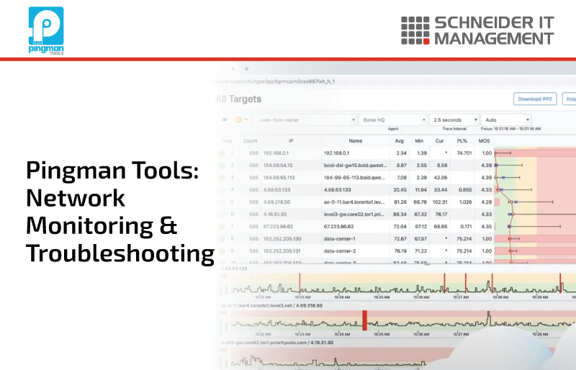Click the green status icon for hop 1
Image resolution: width=576 pixels, height=370 pixels.
click(x=222, y=153)
